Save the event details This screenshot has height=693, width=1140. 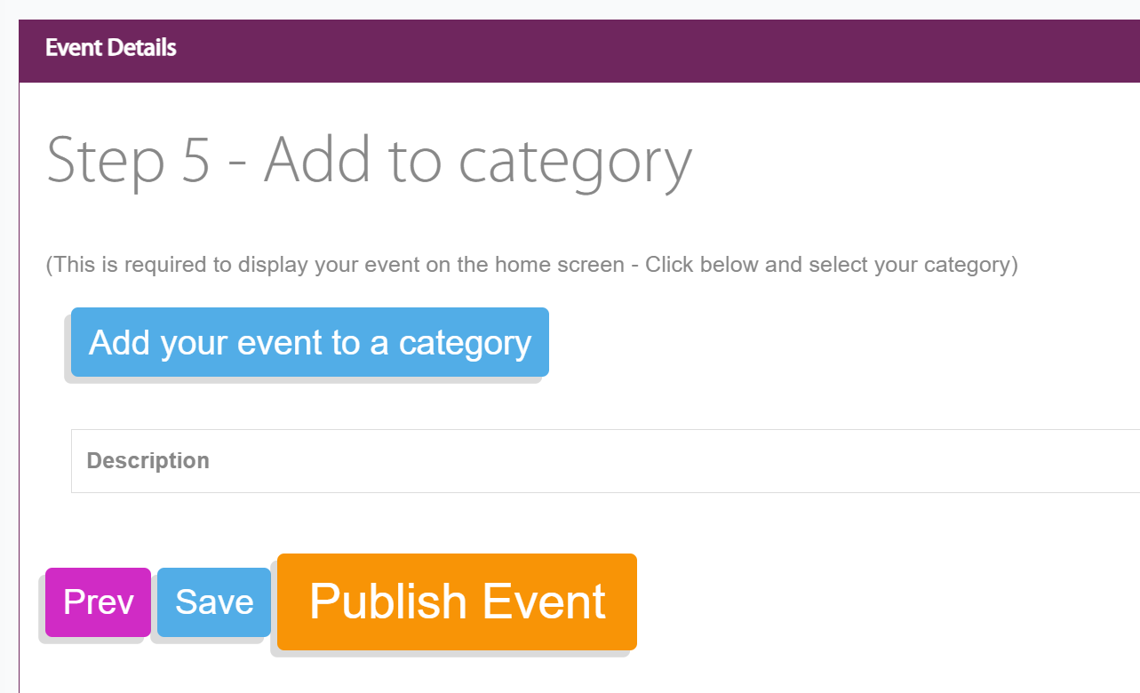click(x=214, y=602)
